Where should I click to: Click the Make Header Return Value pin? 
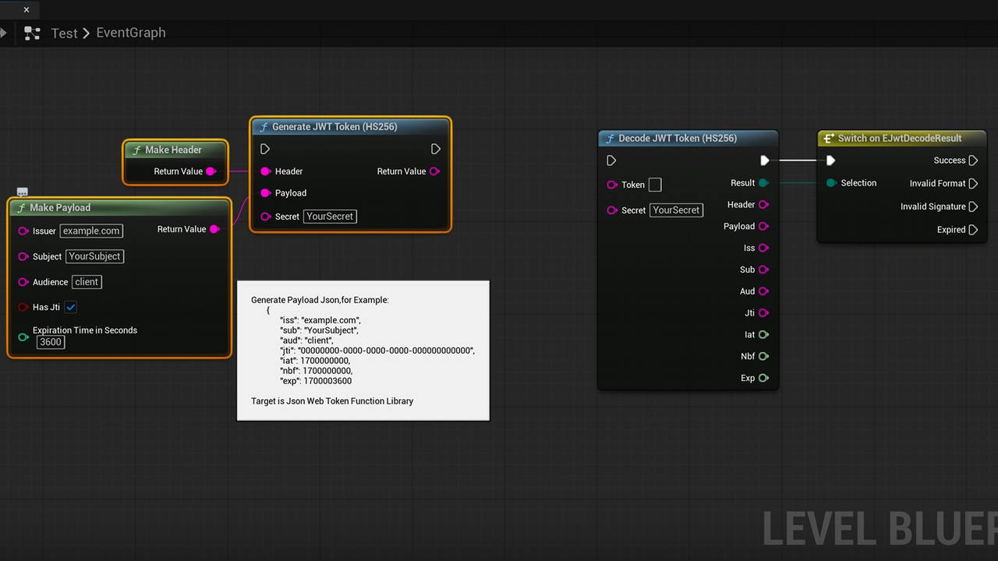pos(211,171)
